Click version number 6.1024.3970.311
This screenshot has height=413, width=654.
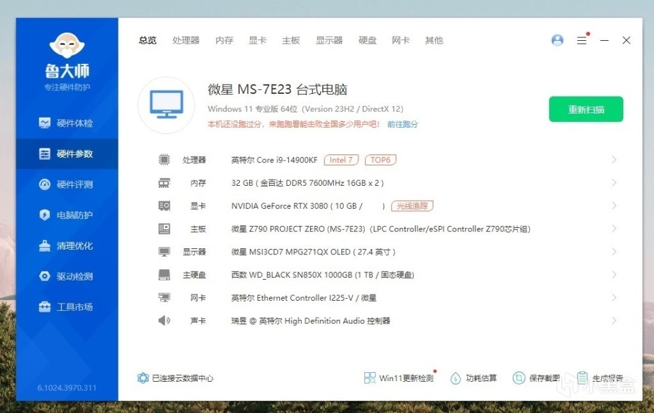tap(67, 388)
